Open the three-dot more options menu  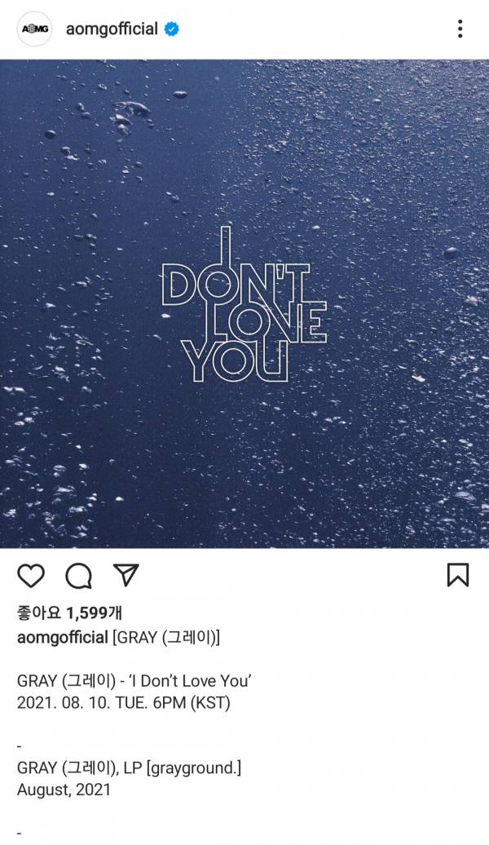click(460, 29)
